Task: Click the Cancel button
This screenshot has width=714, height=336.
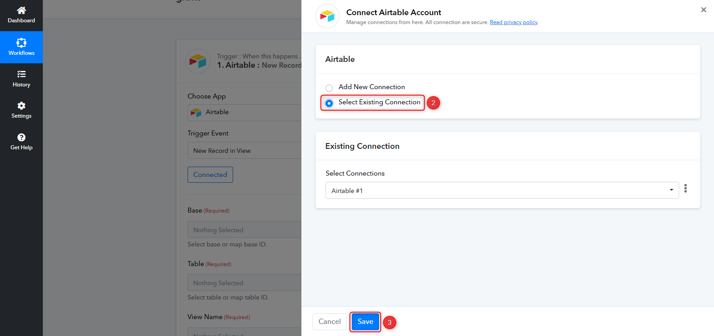Action: point(330,322)
